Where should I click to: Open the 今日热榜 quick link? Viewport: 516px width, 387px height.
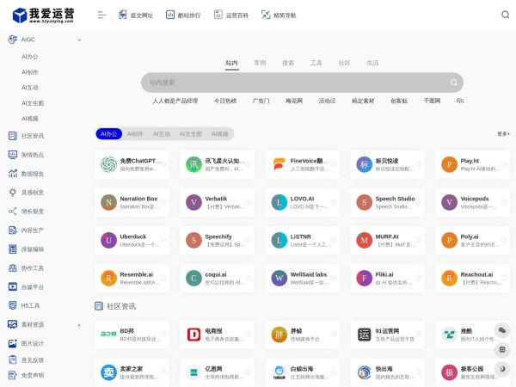[224, 101]
